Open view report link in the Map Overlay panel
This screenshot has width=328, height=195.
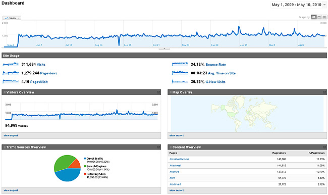[177, 135]
